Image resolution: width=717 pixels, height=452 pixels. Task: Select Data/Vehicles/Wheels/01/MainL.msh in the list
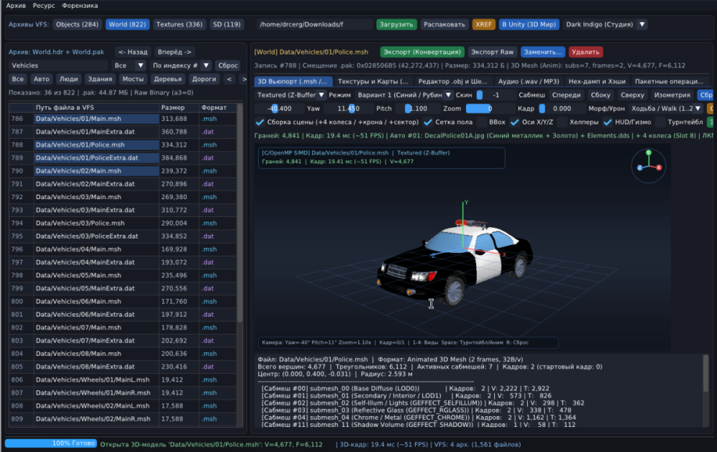[x=123, y=380]
